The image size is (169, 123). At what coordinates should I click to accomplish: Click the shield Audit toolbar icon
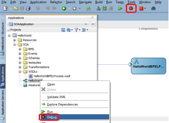click(x=38, y=8)
